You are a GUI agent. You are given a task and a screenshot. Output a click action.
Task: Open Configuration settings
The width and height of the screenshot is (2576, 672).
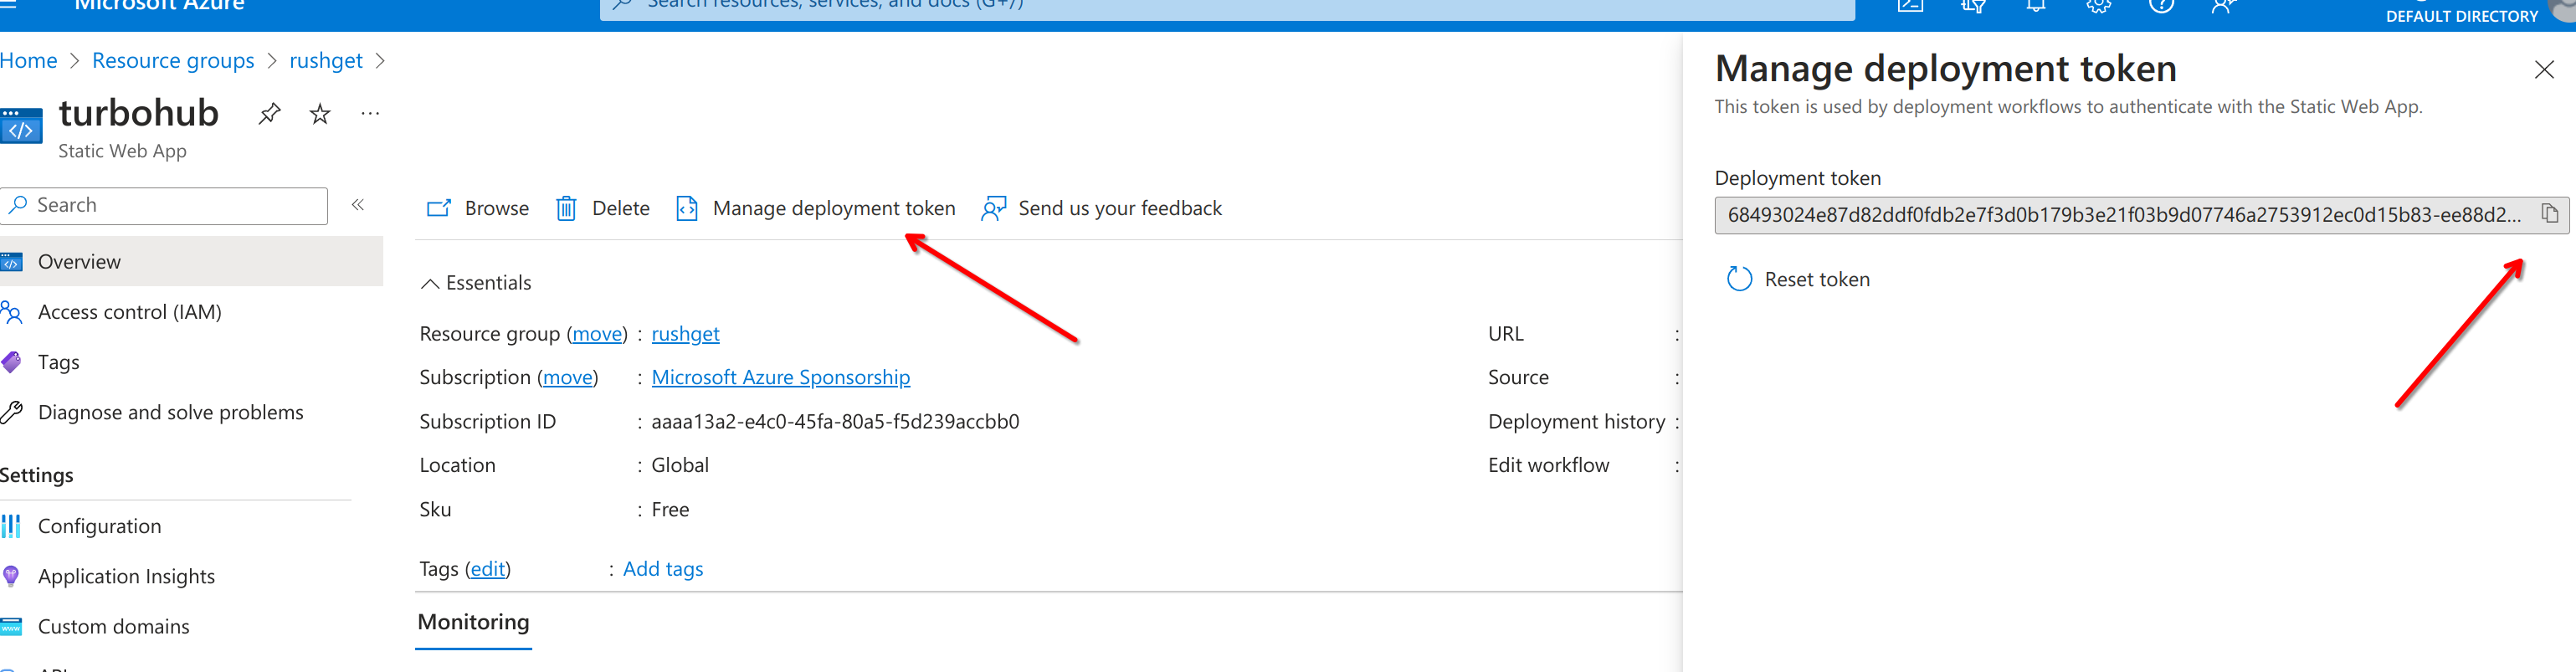(99, 526)
